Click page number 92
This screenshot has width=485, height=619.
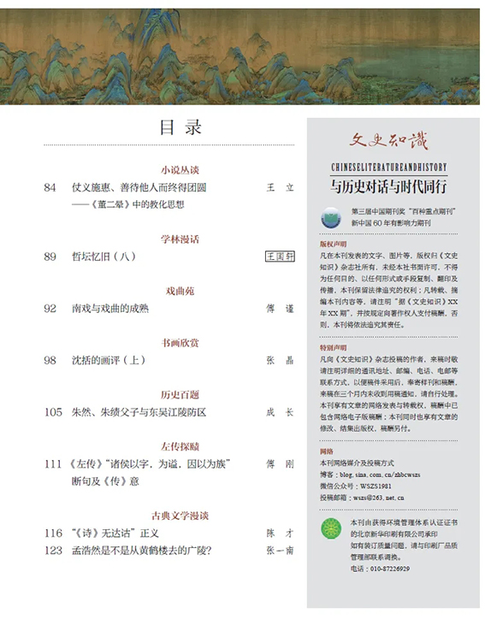click(x=50, y=309)
